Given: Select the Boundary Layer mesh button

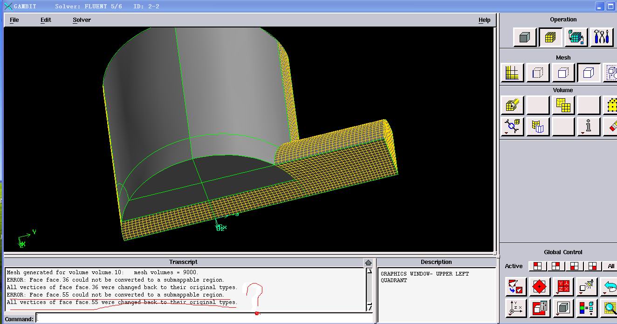Looking at the screenshot, I should tap(512, 73).
